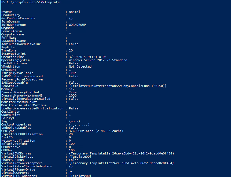
Task: Click the VirtualFibreChannelAdapters property name
Action: [x=27, y=166]
